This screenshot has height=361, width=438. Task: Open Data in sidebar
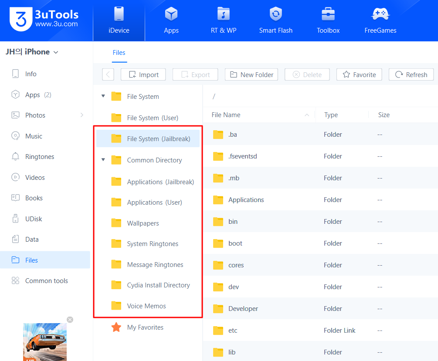tap(45, 239)
